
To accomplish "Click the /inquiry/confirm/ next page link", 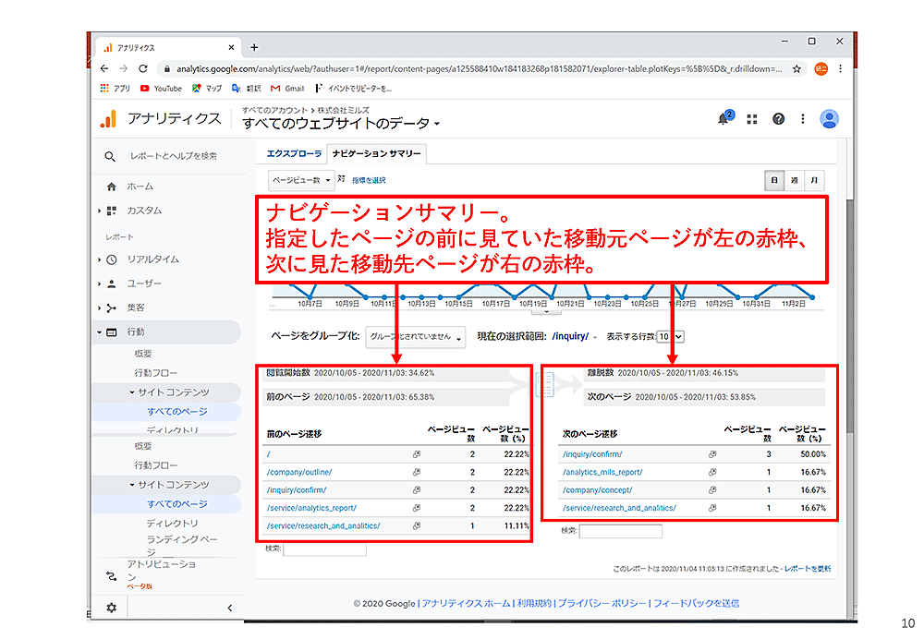I will coord(591,454).
